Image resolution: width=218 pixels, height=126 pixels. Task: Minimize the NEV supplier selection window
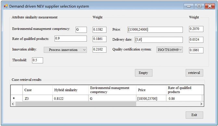pos(189,6)
